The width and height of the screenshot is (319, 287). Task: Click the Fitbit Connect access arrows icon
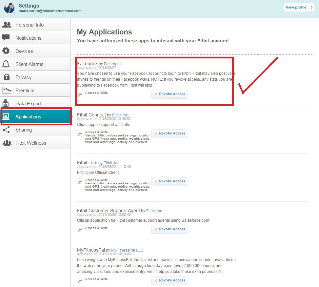coord(80,134)
